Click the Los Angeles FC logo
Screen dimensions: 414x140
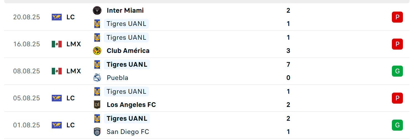(x=97, y=105)
